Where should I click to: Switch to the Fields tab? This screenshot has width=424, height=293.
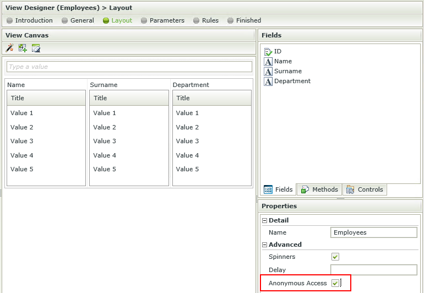pyautogui.click(x=278, y=189)
